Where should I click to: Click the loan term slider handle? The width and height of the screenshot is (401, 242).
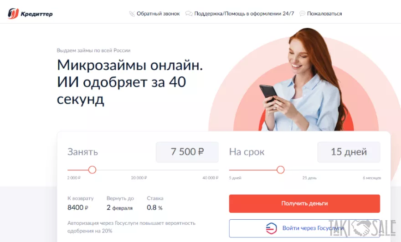(x=281, y=170)
